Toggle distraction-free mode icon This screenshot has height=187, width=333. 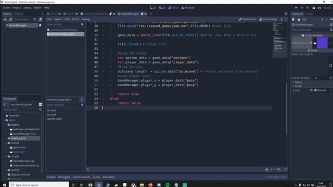point(286,14)
